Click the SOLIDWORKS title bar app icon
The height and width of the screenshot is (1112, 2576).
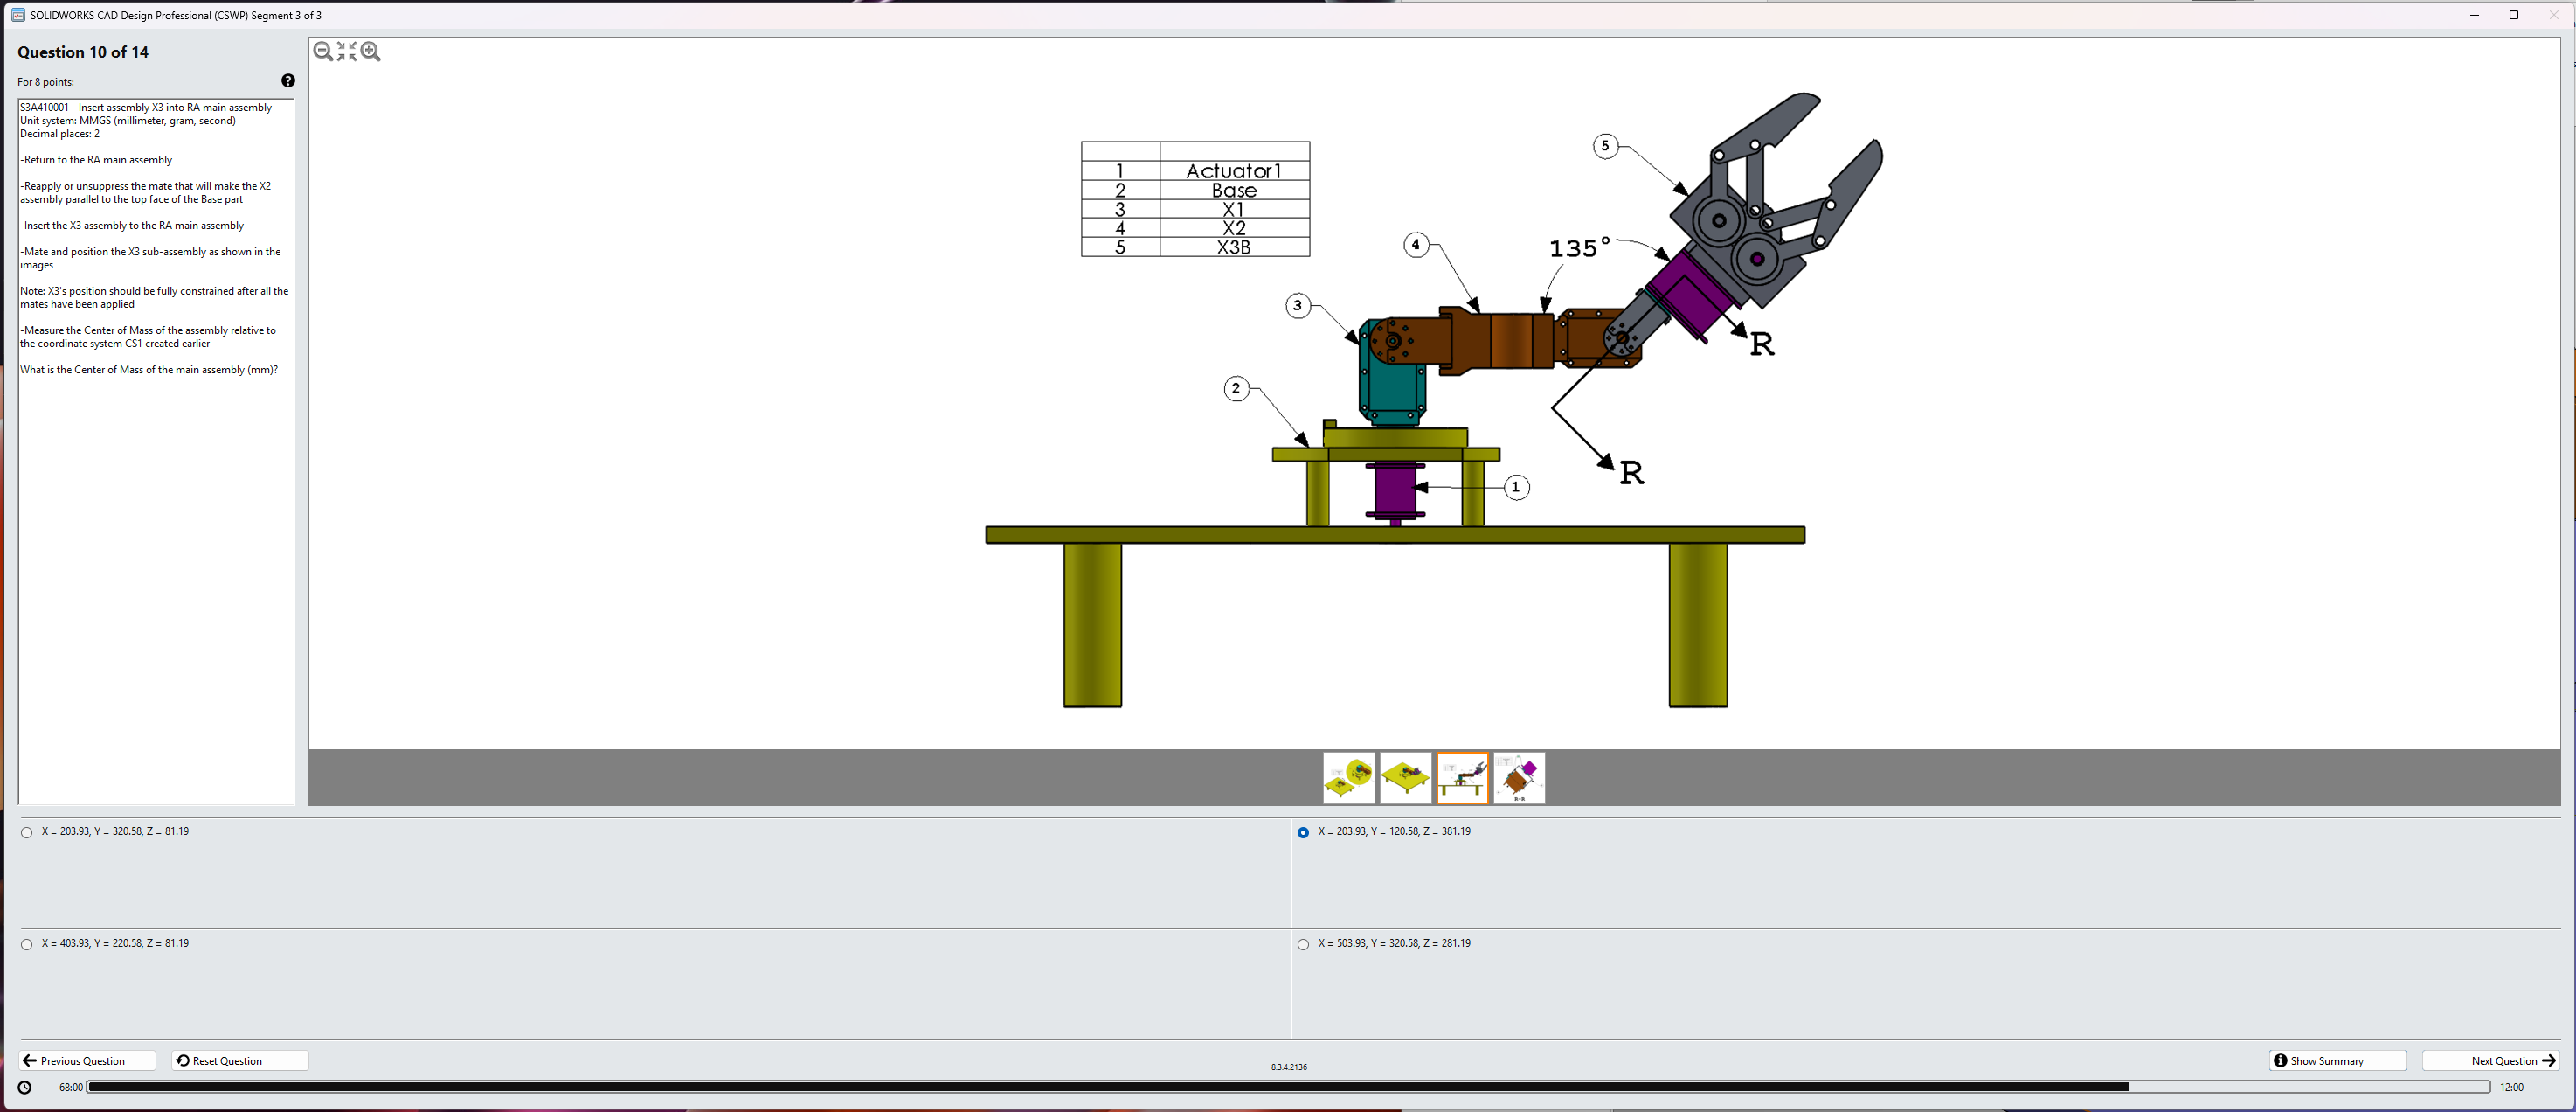[18, 15]
